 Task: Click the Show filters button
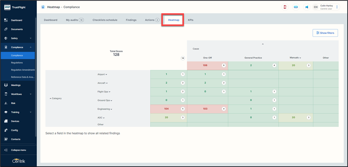pos(325,33)
